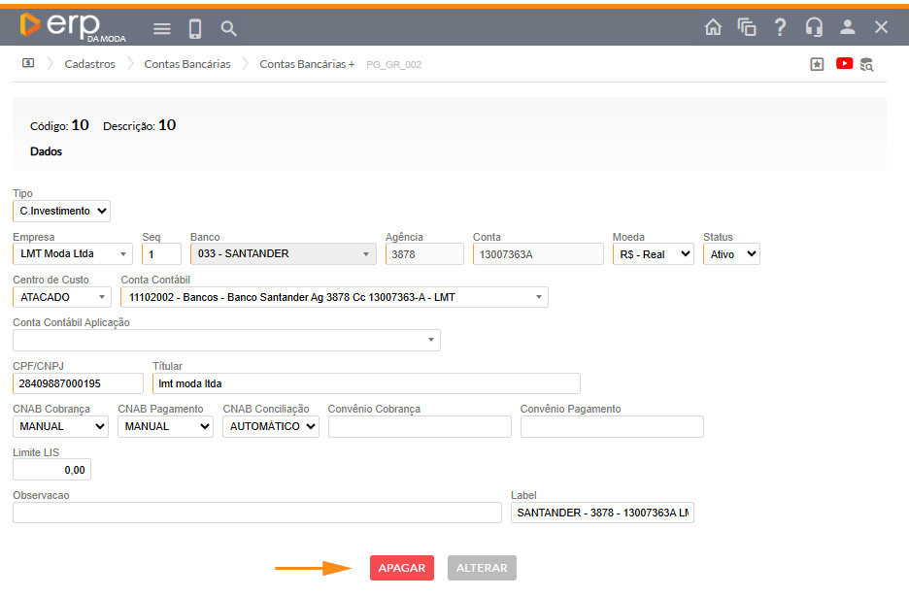Go to the home icon

[713, 27]
